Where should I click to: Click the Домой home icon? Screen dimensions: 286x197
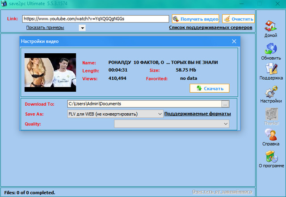tap(270, 26)
